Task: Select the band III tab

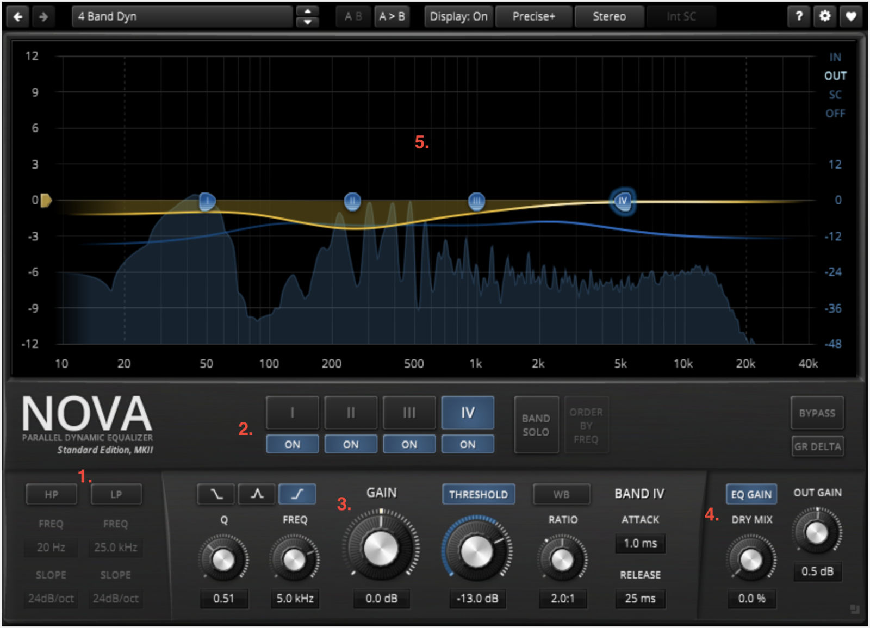Action: tap(409, 413)
